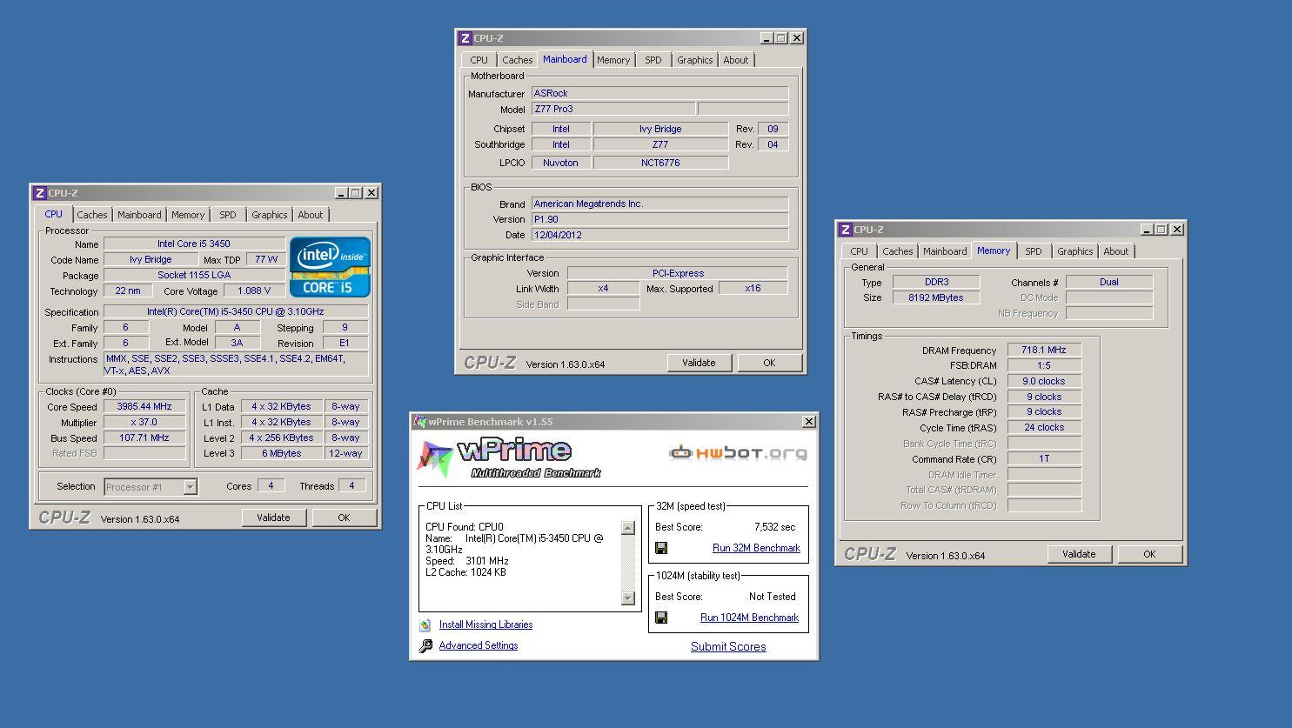1292x728 pixels.
Task: Click the Level 3 cache 6 MBytes value
Action: click(x=282, y=453)
